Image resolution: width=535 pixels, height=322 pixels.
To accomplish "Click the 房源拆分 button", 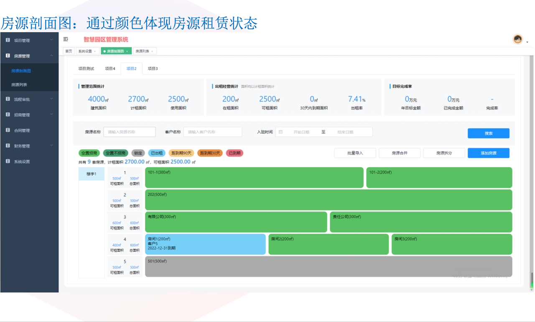I will tap(444, 153).
